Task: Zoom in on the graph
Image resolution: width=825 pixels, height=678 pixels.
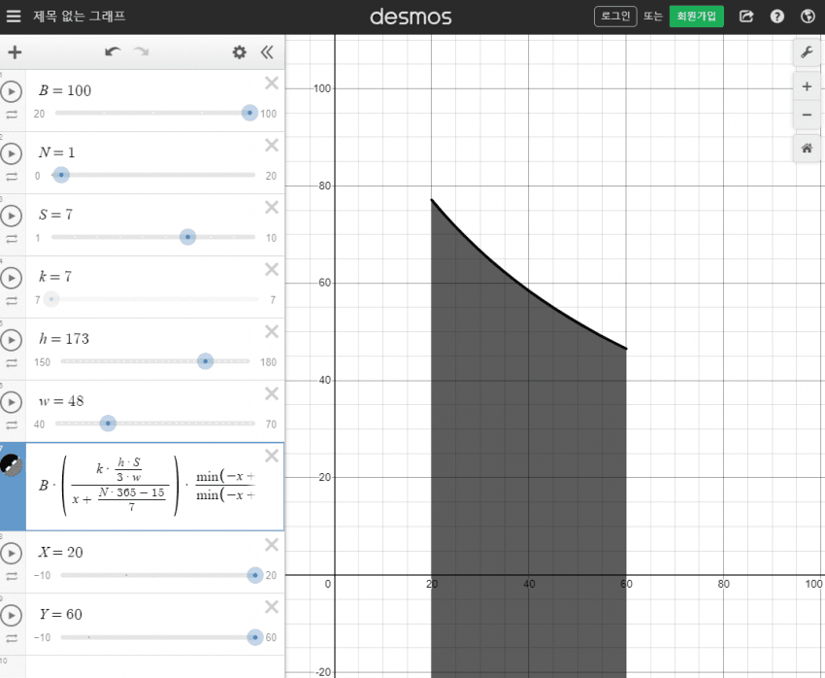Action: (807, 86)
